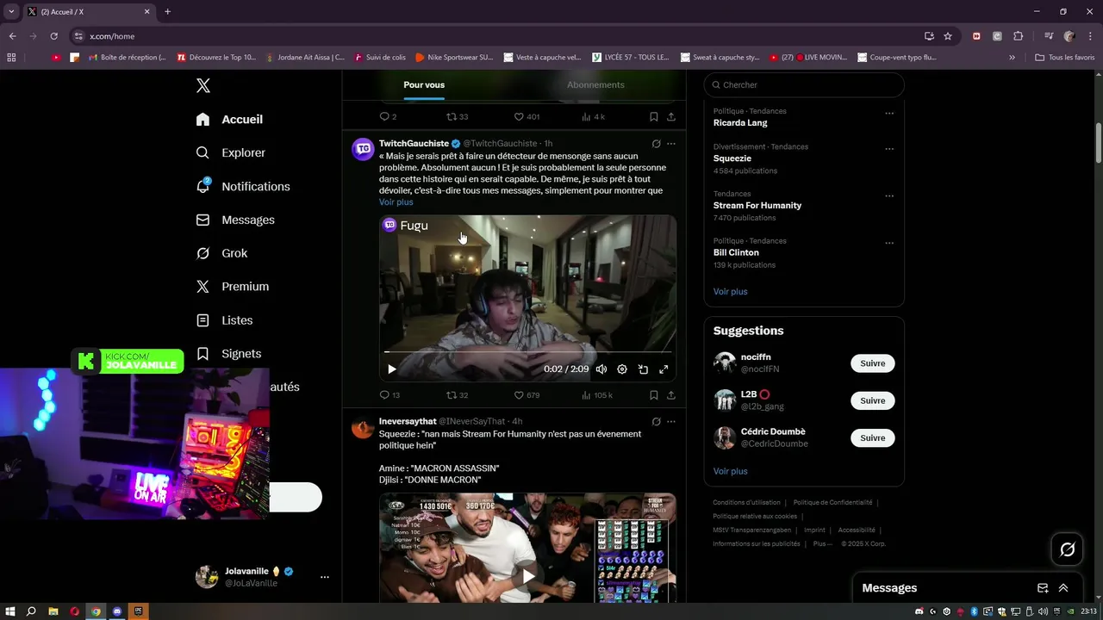
Task: Repost the top post with 33 reposts
Action: pos(457,117)
